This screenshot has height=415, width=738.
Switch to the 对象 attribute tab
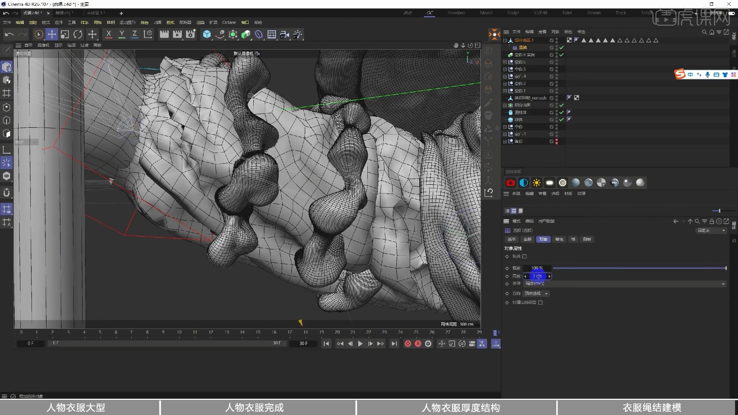click(x=543, y=239)
